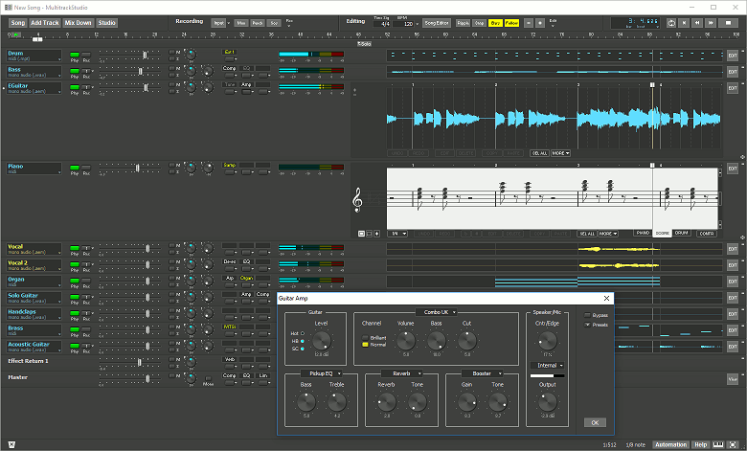Turn the Bass knob in the Pickup EQ section
Image resolution: width=747 pixels, height=451 pixels.
(306, 403)
